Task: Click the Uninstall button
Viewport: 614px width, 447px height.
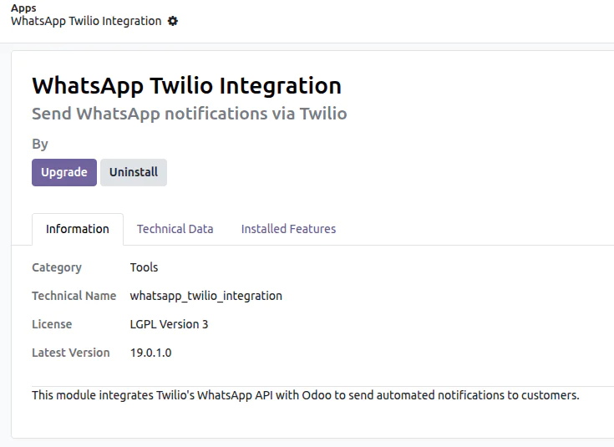Action: pos(134,172)
